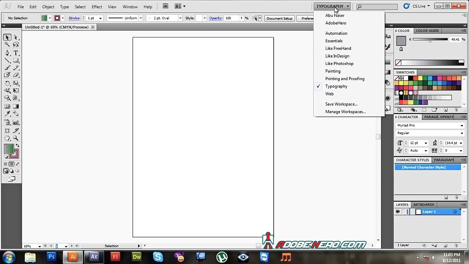Image resolution: width=469 pixels, height=264 pixels.
Task: Choose Essentials workspace
Action: (x=334, y=41)
